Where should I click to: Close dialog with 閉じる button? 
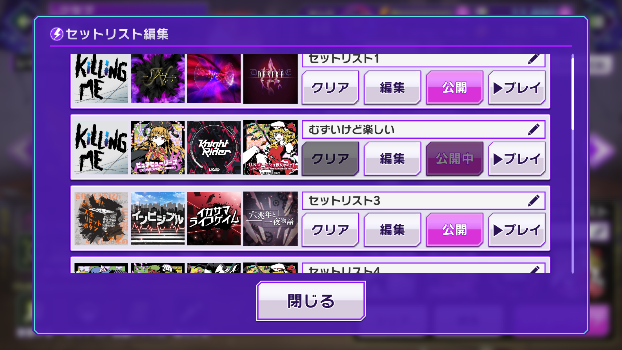click(311, 301)
